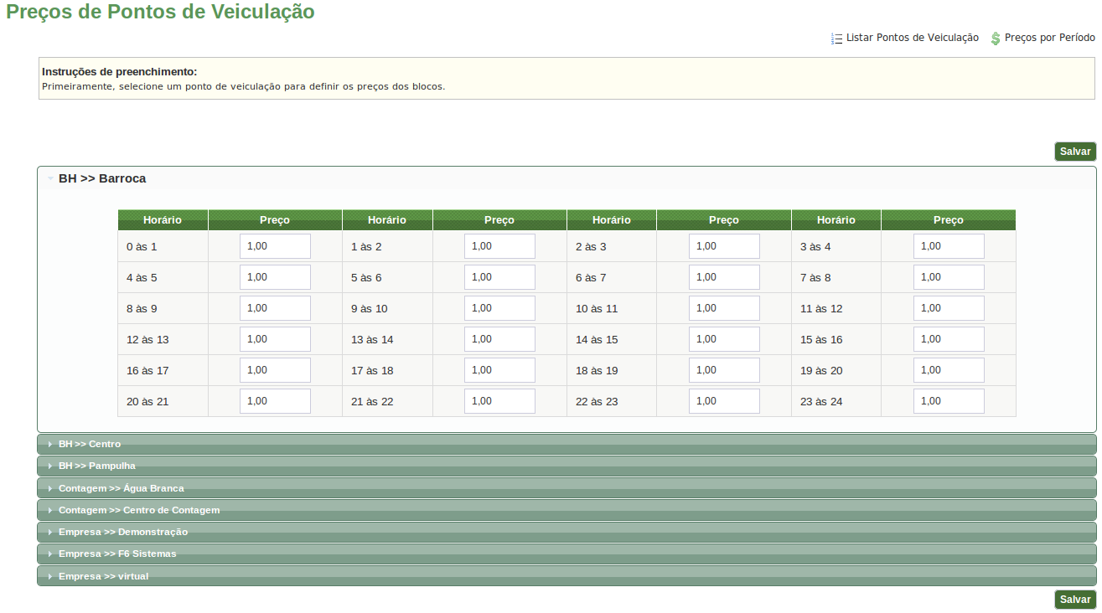Expand the BH >> Pampulha section
Screen dimensions: 1102x613
567,466
